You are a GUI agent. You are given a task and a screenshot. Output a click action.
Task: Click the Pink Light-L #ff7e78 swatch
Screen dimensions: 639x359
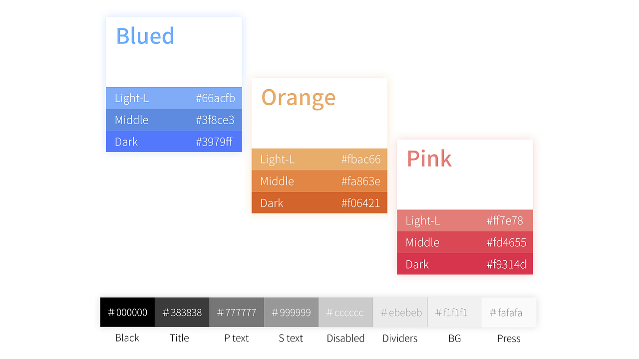[x=465, y=220]
